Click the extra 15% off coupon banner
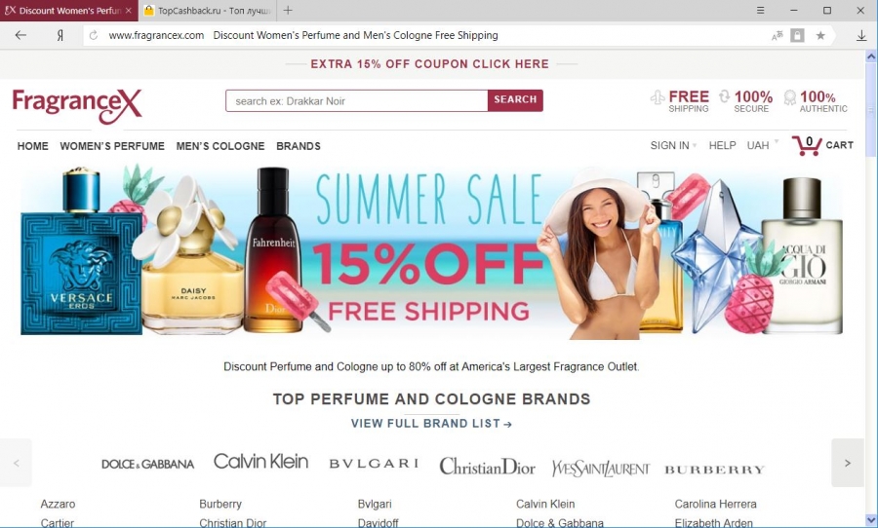 click(x=430, y=63)
